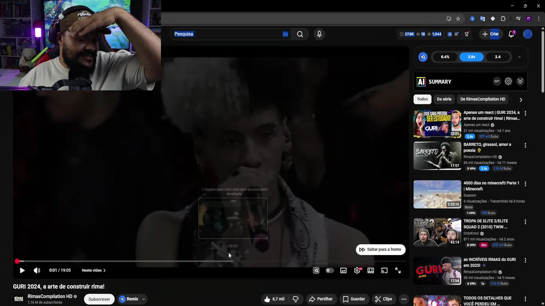Expand the AI Summary panel
Screen dimensions: 545x306
pyautogui.click(x=520, y=82)
